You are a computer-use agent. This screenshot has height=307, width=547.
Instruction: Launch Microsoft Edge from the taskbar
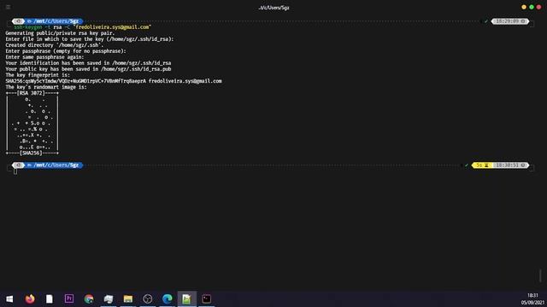(168, 298)
